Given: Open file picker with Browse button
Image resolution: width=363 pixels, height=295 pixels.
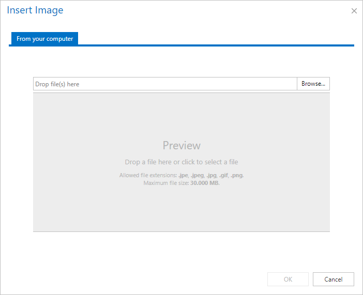Looking at the screenshot, I should 313,84.
